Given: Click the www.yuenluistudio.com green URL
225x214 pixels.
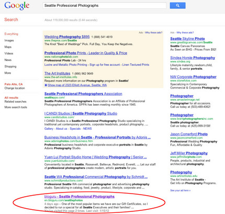Looking at the screenshot, I should 60,161.
